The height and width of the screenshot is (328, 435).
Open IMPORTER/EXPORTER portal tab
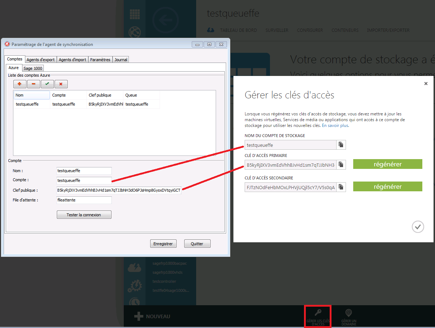click(x=388, y=30)
